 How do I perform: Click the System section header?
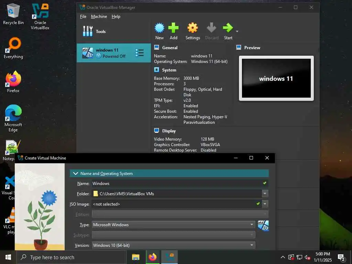click(169, 70)
